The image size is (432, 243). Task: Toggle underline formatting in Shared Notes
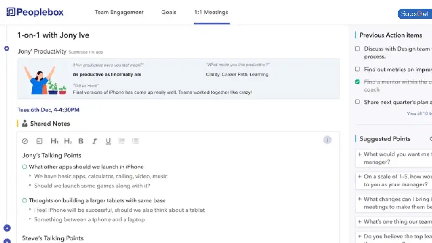(x=108, y=141)
